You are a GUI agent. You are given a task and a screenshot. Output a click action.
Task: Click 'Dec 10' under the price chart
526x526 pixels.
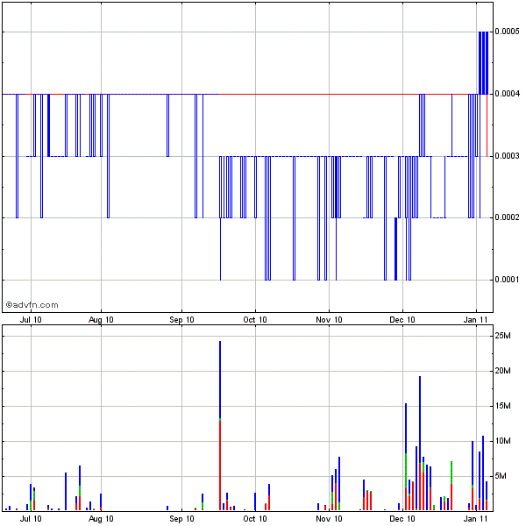coord(402,320)
